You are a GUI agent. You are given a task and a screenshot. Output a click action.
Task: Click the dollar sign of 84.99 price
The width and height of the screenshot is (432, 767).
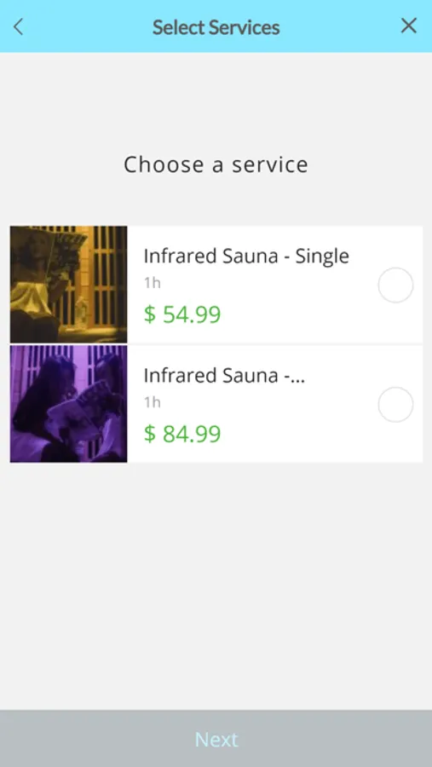click(149, 434)
